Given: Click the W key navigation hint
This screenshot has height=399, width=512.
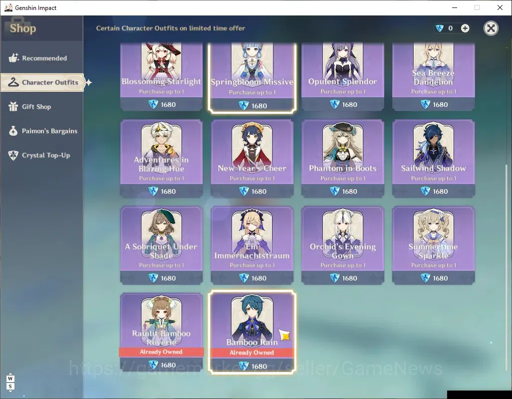Looking at the screenshot, I should tap(10, 379).
